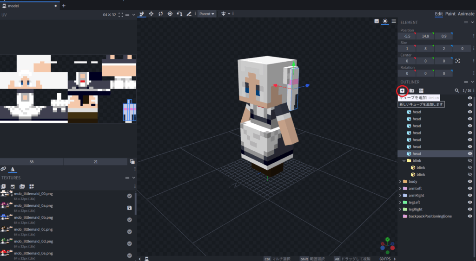Expand the body group in Outliner
The image size is (476, 261).
[x=400, y=182]
